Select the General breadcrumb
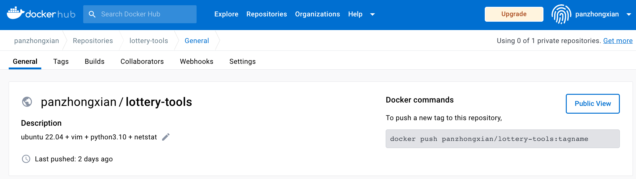The height and width of the screenshot is (179, 636). [197, 41]
